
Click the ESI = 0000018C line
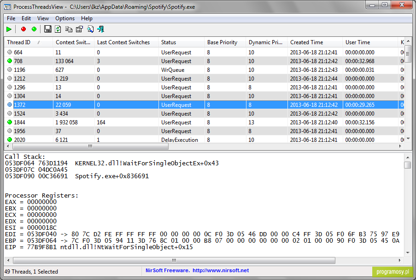pyautogui.click(x=31, y=228)
